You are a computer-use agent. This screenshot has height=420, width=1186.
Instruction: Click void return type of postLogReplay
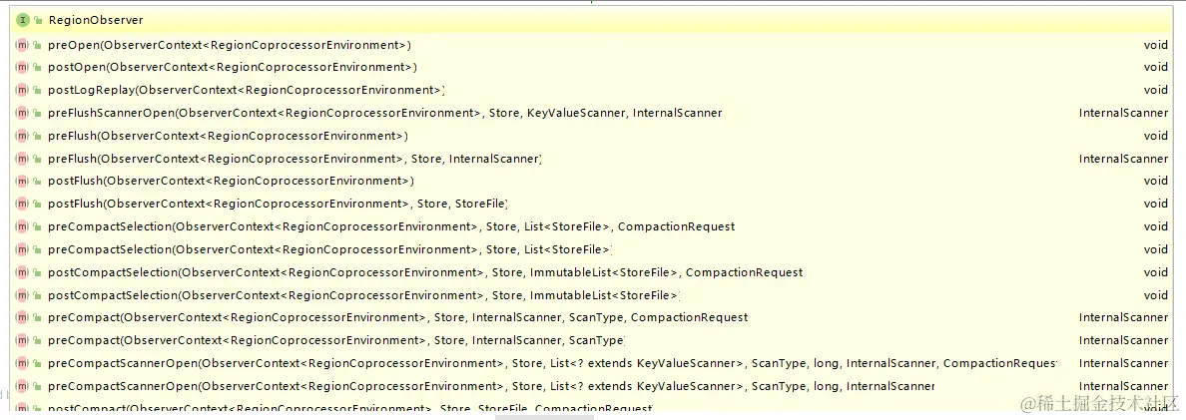click(1156, 91)
